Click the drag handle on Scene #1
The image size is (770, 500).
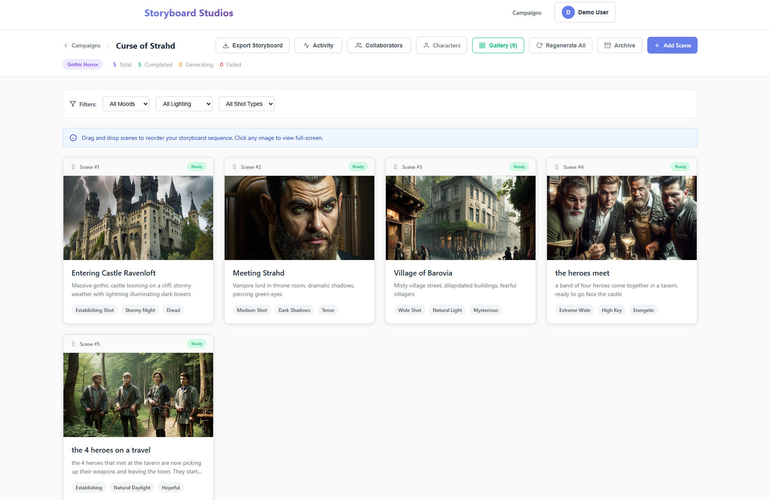tap(73, 167)
